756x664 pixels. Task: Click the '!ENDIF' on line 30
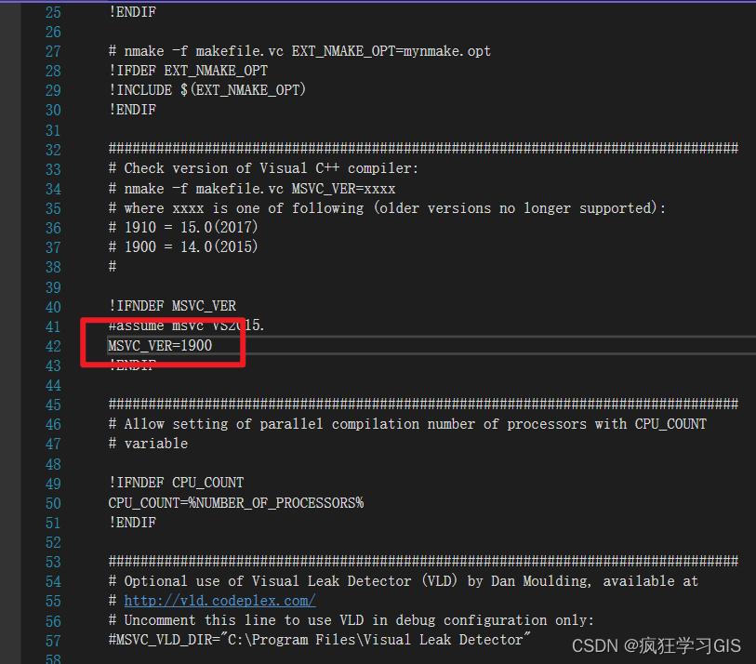[132, 110]
